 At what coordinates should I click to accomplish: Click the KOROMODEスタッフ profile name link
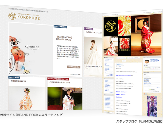click(x=155, y=59)
